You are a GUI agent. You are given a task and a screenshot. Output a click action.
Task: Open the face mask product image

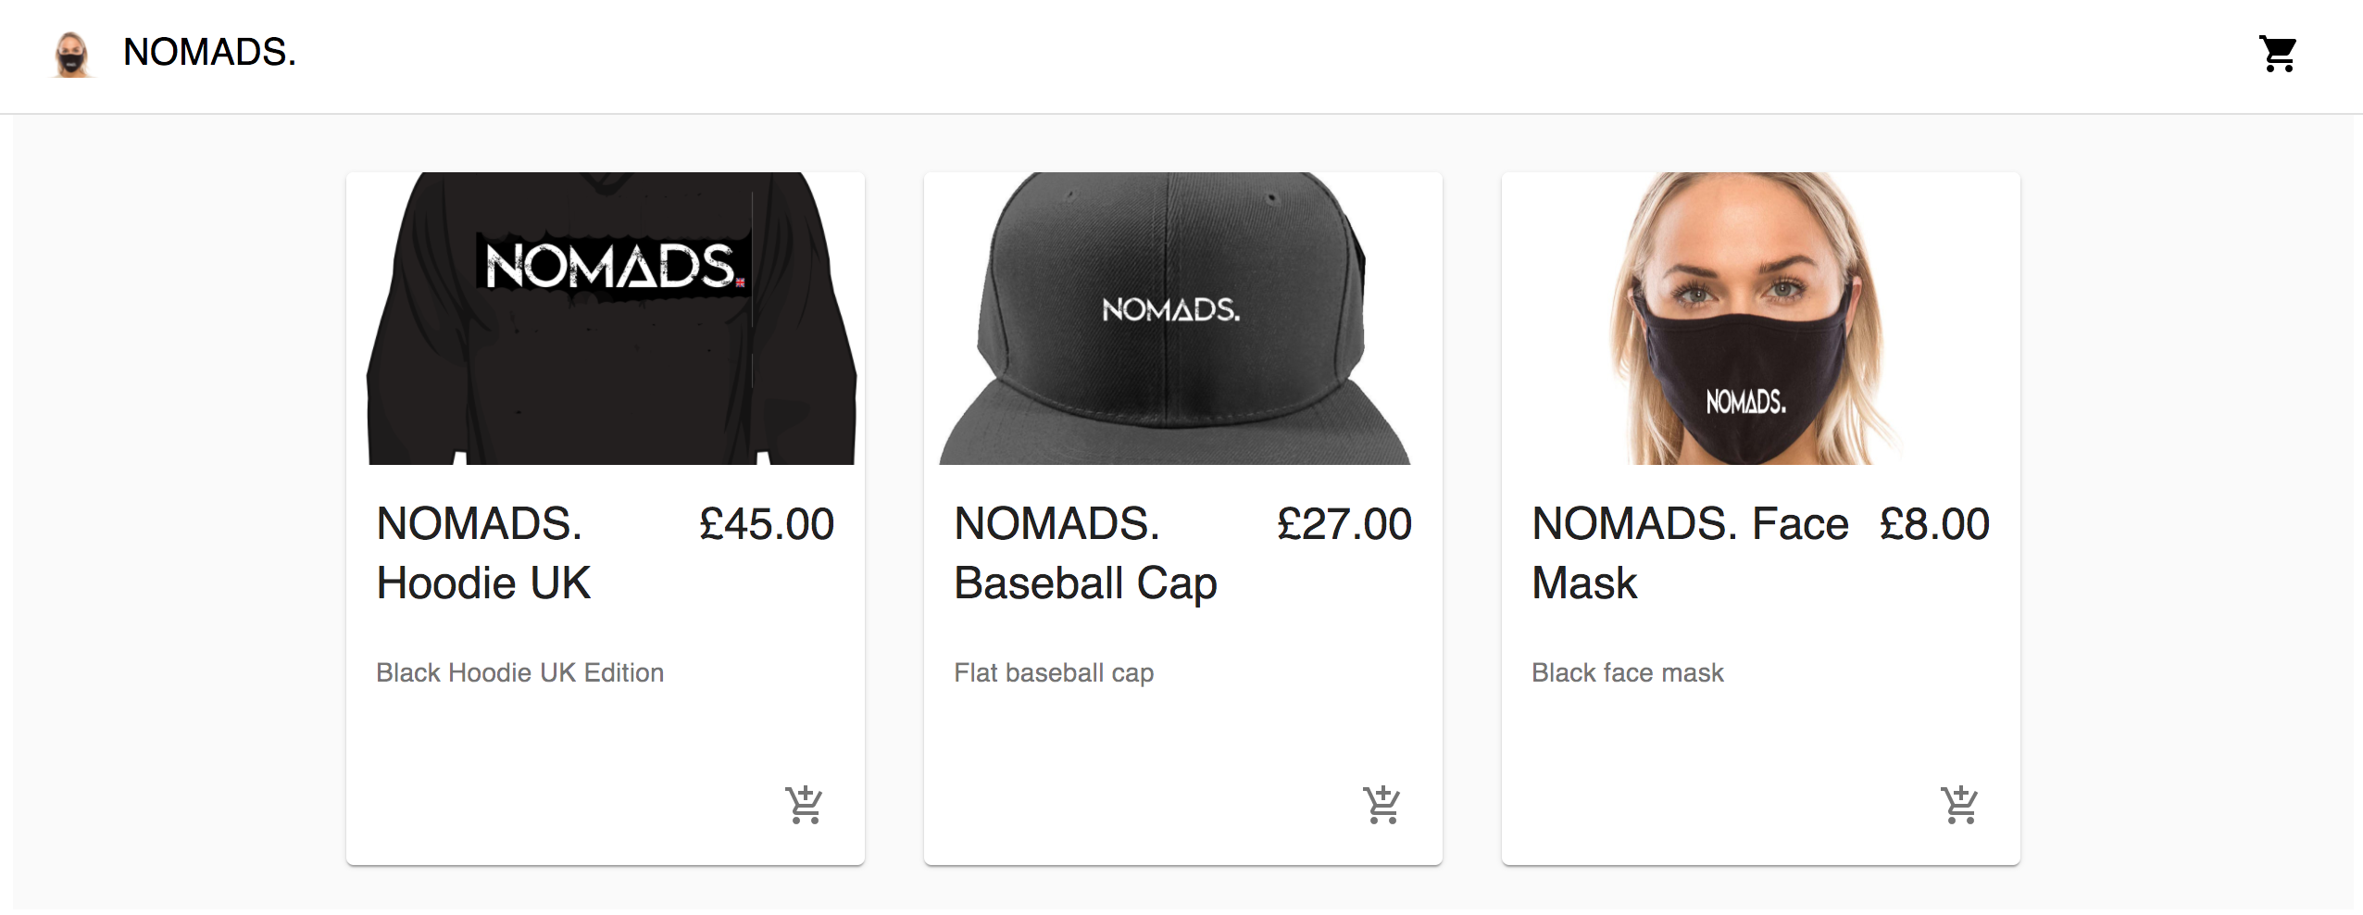click(x=1761, y=319)
